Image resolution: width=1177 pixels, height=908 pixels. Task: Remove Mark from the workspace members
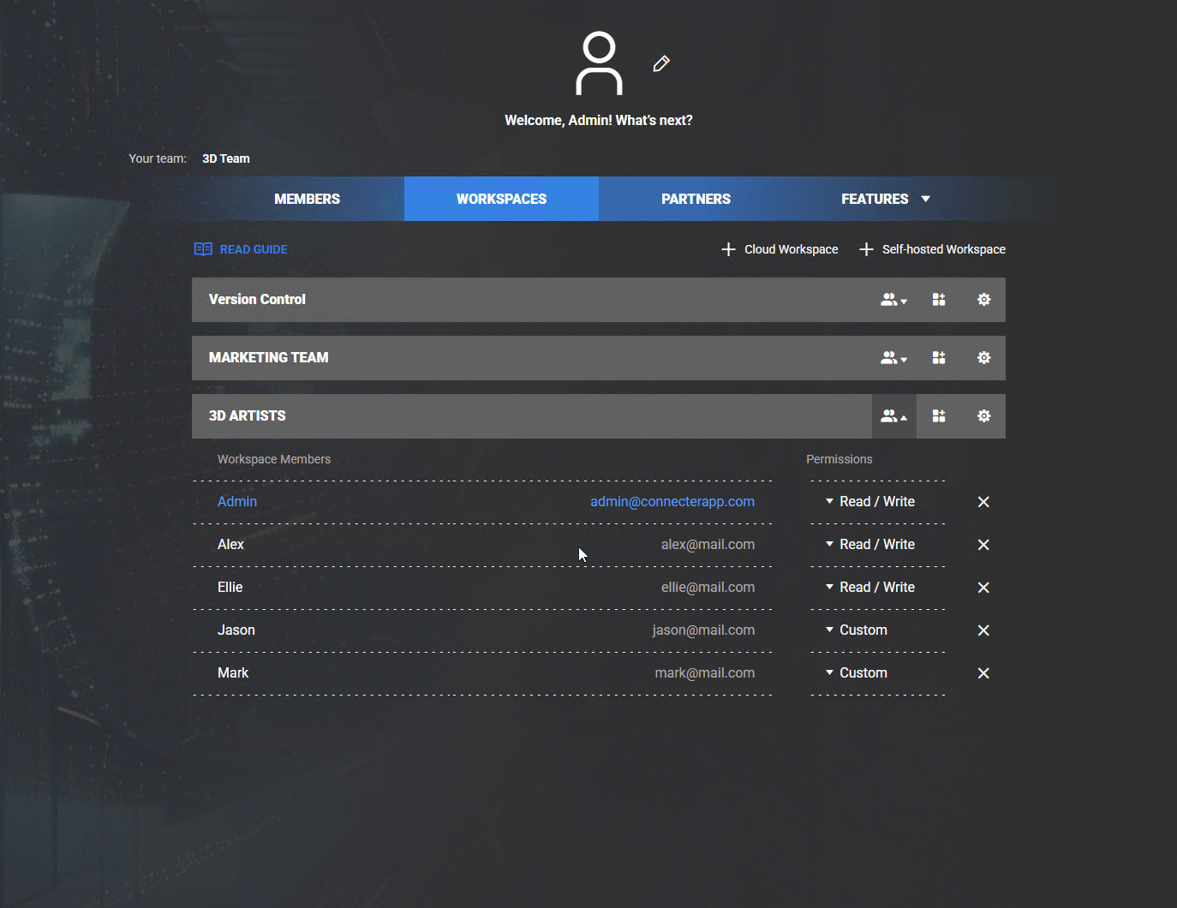click(983, 673)
